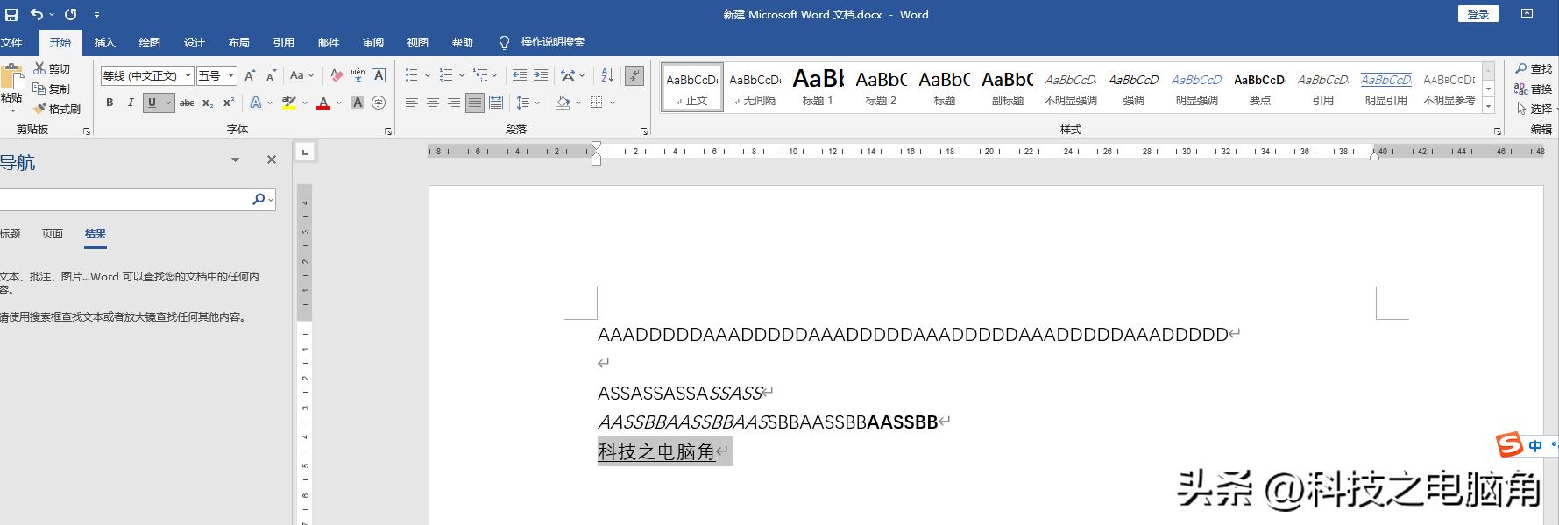Viewport: 1559px width, 525px height.
Task: Save the document with the floppy disk icon
Action: click(x=11, y=14)
